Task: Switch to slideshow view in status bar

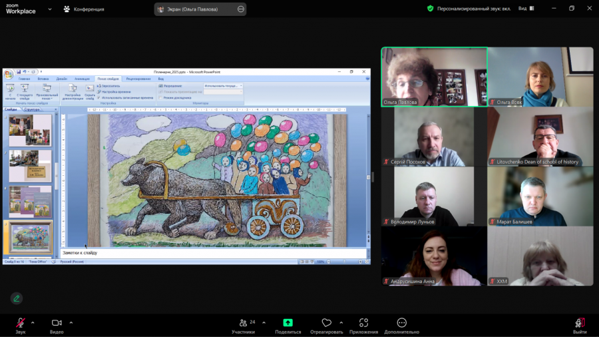Action: (x=311, y=262)
